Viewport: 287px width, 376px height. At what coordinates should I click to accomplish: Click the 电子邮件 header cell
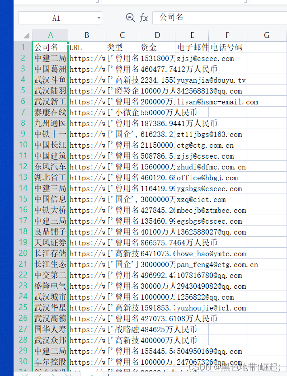[x=192, y=47]
